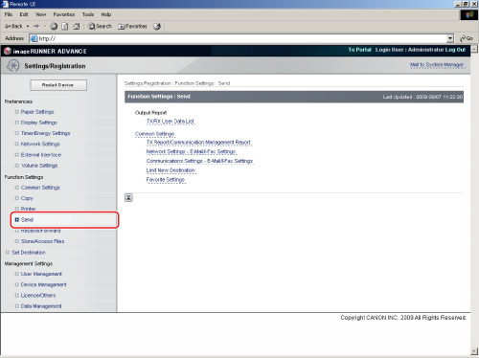Open the browser Search toolbar button
This screenshot has width=479, height=358.
tap(100, 26)
